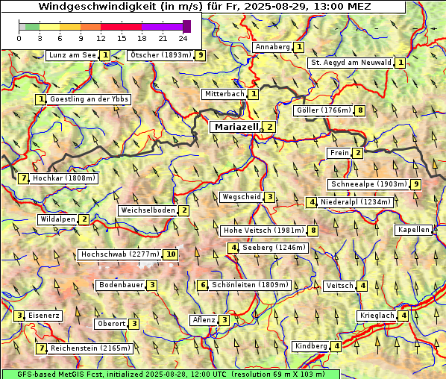The image size is (446, 379).
Task: Select the Schneealpe (1903m) wind badge 9
Action: click(416, 184)
